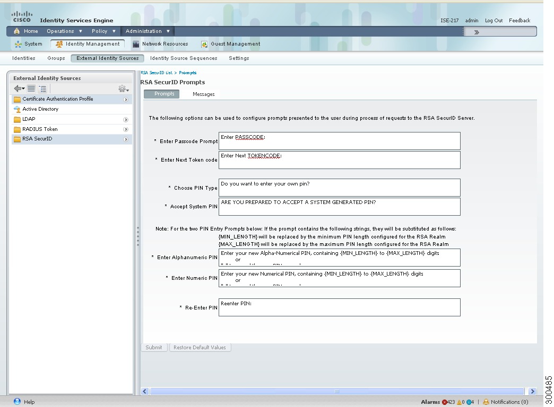Click into the Enter Passcode Prompt field
The height and width of the screenshot is (407, 554).
coord(340,141)
